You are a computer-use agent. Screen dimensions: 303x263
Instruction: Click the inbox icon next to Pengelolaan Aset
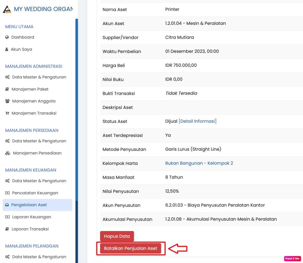[x=7, y=205]
